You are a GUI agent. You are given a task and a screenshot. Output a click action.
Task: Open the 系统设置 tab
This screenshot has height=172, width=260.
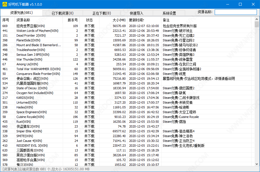pyautogui.click(x=169, y=13)
